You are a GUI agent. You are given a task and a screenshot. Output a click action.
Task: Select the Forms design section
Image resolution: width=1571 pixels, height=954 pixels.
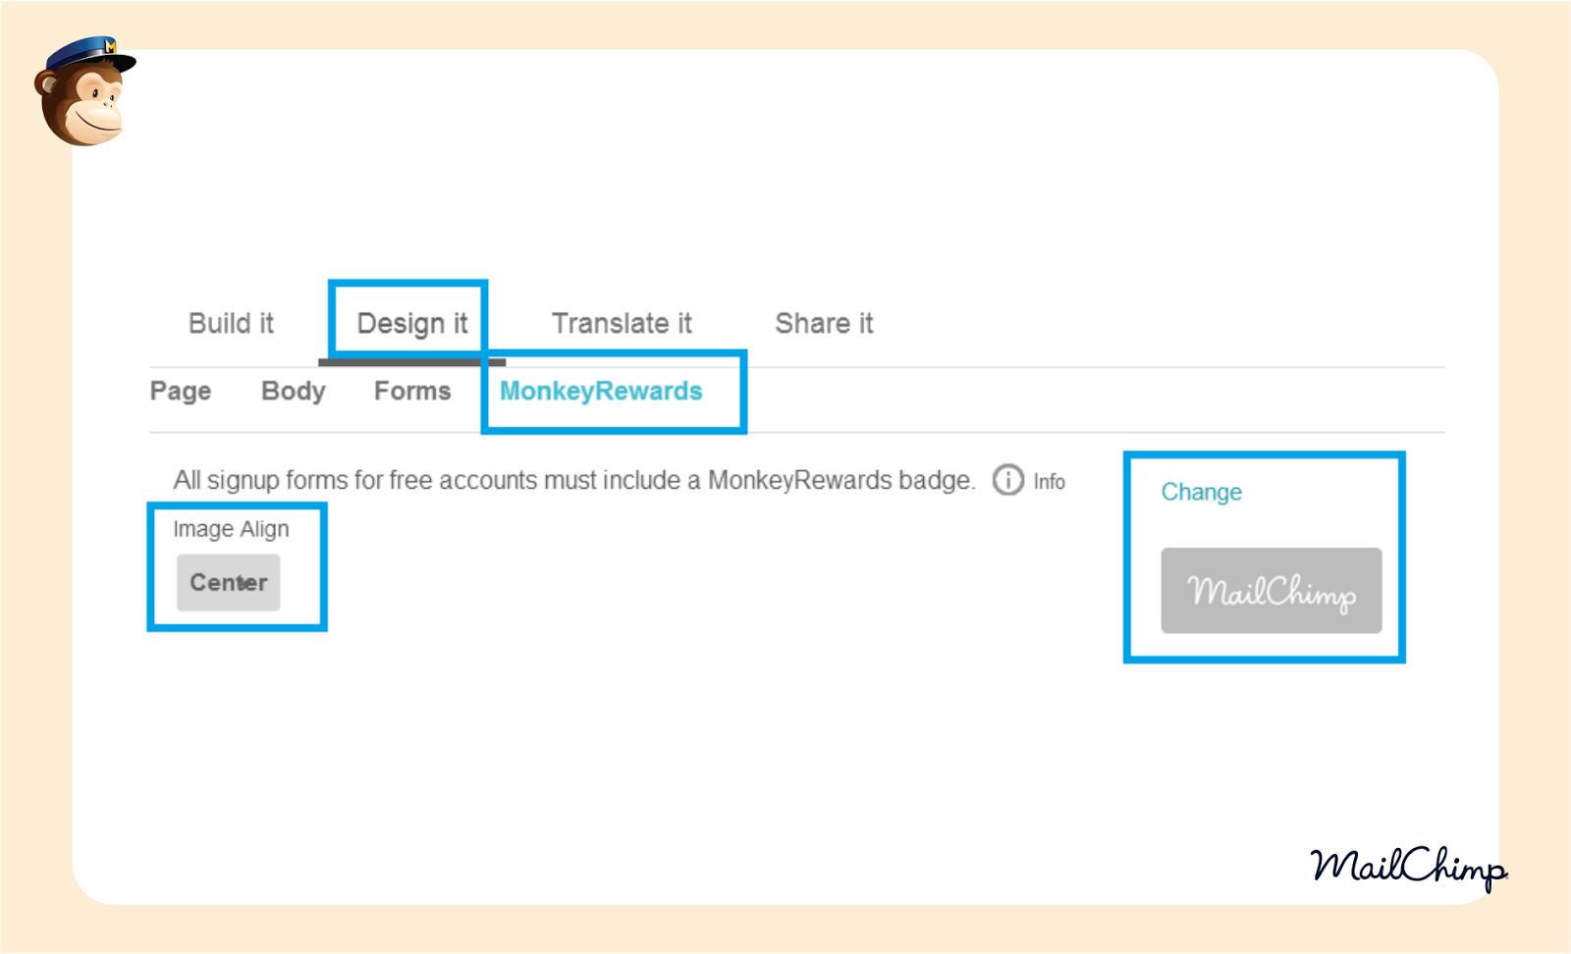click(412, 392)
